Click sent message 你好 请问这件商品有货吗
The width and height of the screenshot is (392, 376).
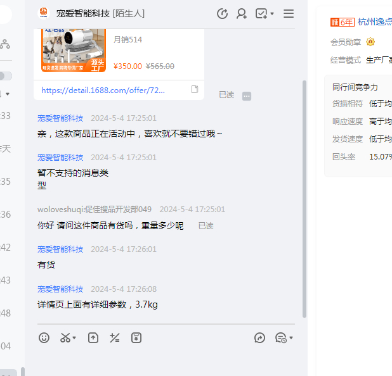point(110,225)
